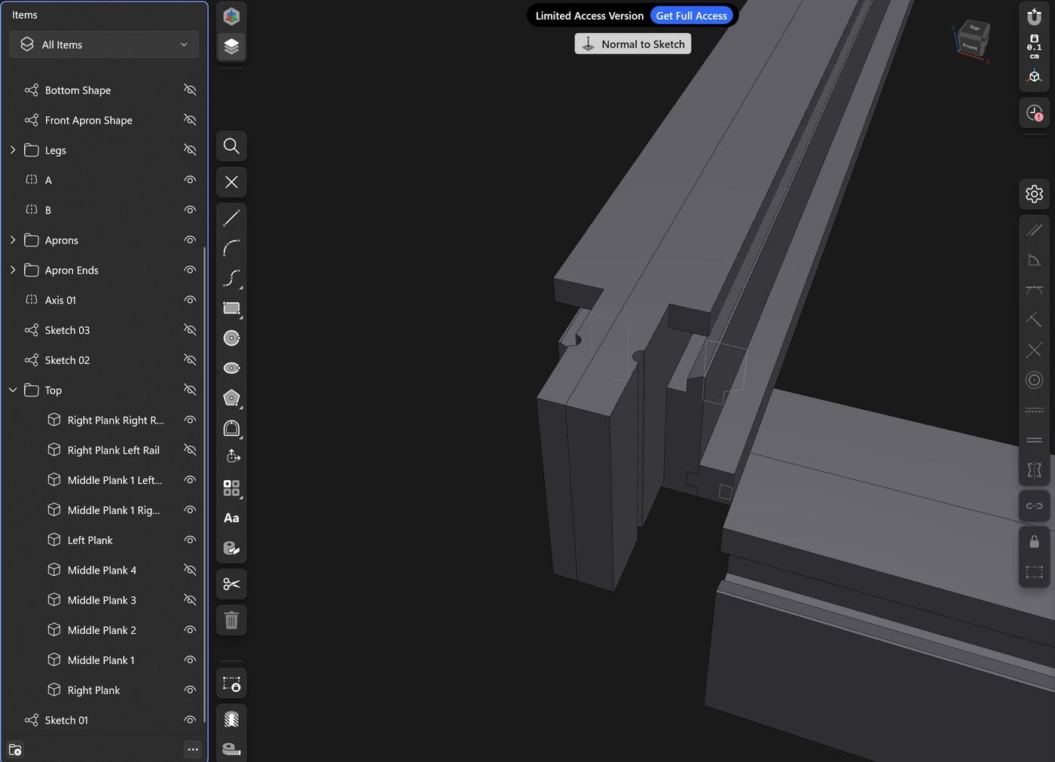The height and width of the screenshot is (762, 1055).
Task: Apply the Parallel constraint
Action: 1035,230
